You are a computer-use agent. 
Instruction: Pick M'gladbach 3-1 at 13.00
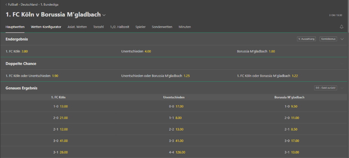click(x=292, y=152)
